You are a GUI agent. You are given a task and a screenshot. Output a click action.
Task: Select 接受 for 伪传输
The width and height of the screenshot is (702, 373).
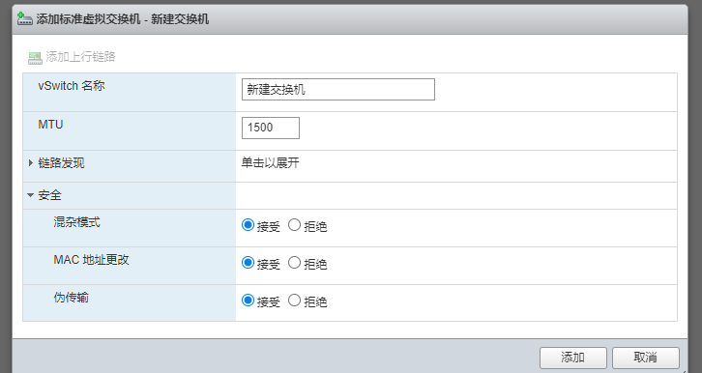coord(248,300)
